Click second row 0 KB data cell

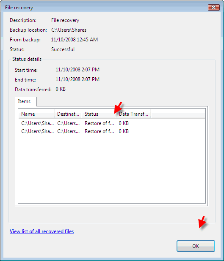124,131
